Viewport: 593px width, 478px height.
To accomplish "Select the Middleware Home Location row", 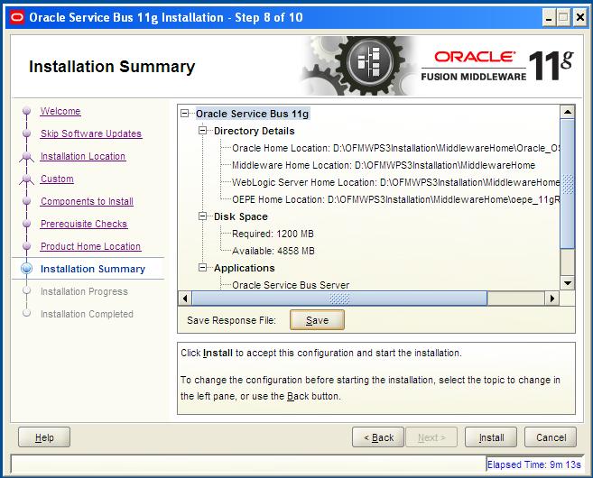I will tap(384, 165).
